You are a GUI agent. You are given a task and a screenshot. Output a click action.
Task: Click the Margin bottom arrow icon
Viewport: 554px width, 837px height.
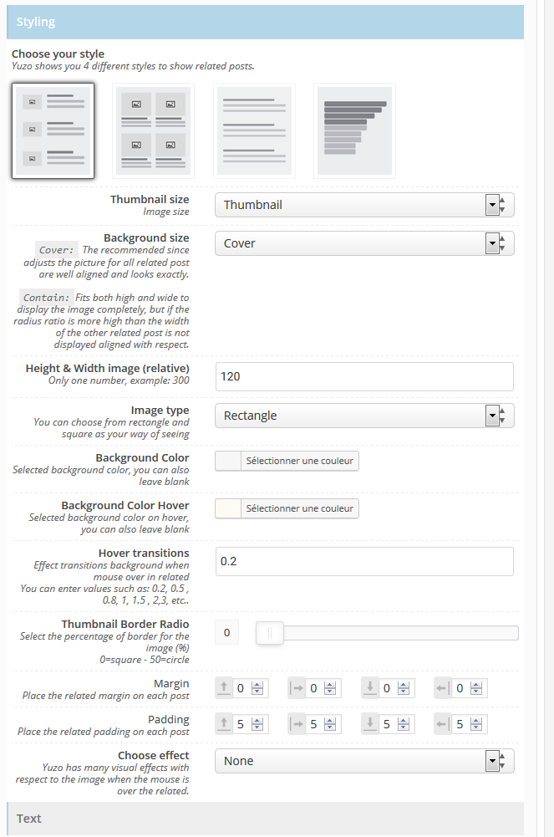pos(370,688)
